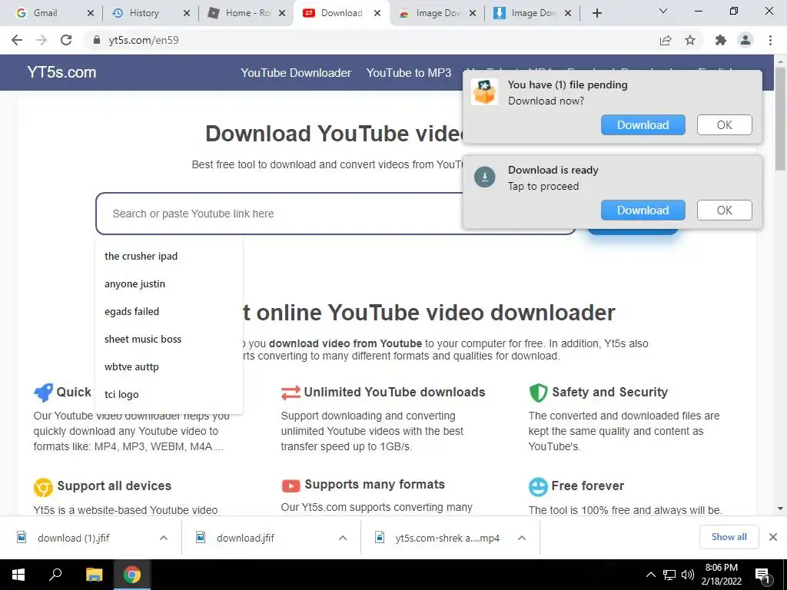Click the green Safety and Security shield icon
This screenshot has width=787, height=590.
tap(538, 393)
